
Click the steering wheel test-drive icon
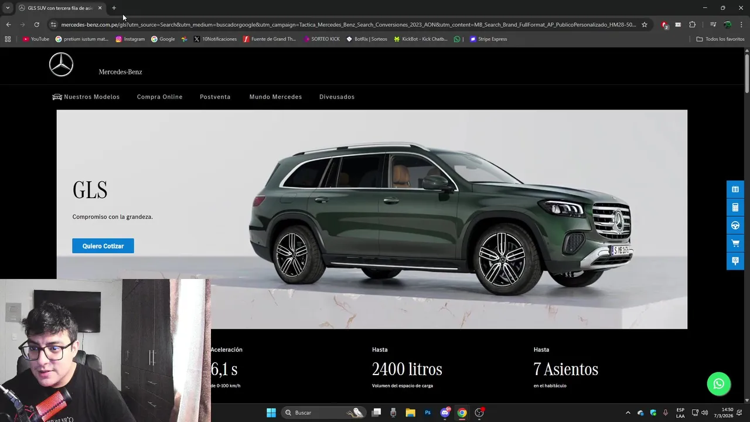pyautogui.click(x=735, y=226)
